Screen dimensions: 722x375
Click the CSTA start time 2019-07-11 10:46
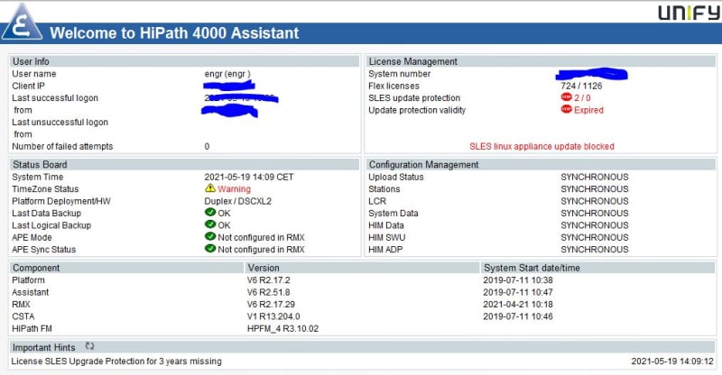pos(517,316)
